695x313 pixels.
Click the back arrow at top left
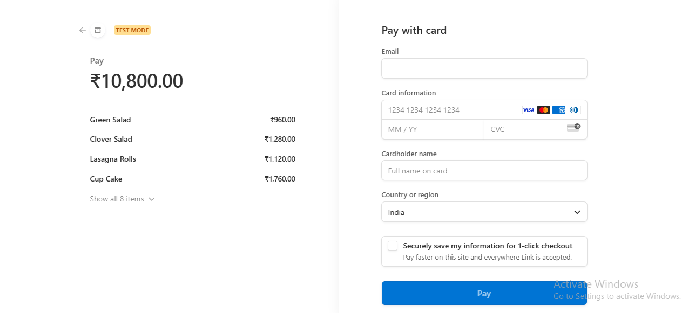click(x=82, y=30)
